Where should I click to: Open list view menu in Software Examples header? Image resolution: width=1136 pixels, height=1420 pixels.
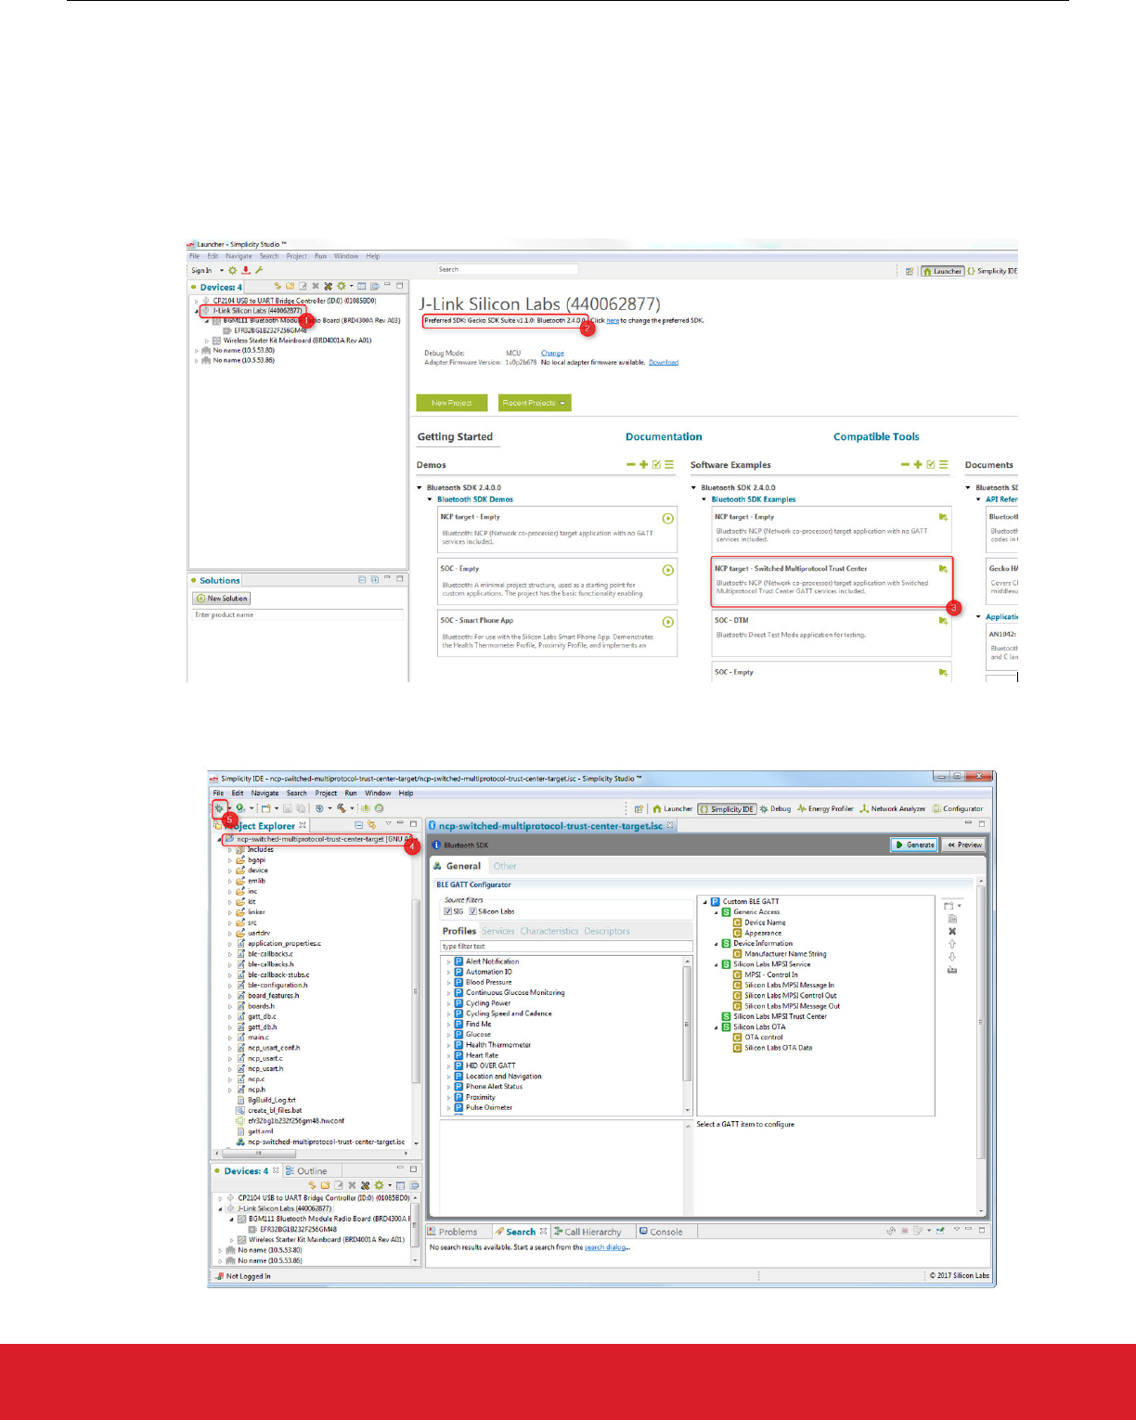(x=944, y=465)
